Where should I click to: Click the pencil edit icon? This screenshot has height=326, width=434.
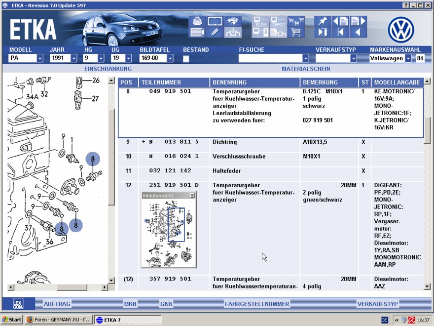click(215, 33)
